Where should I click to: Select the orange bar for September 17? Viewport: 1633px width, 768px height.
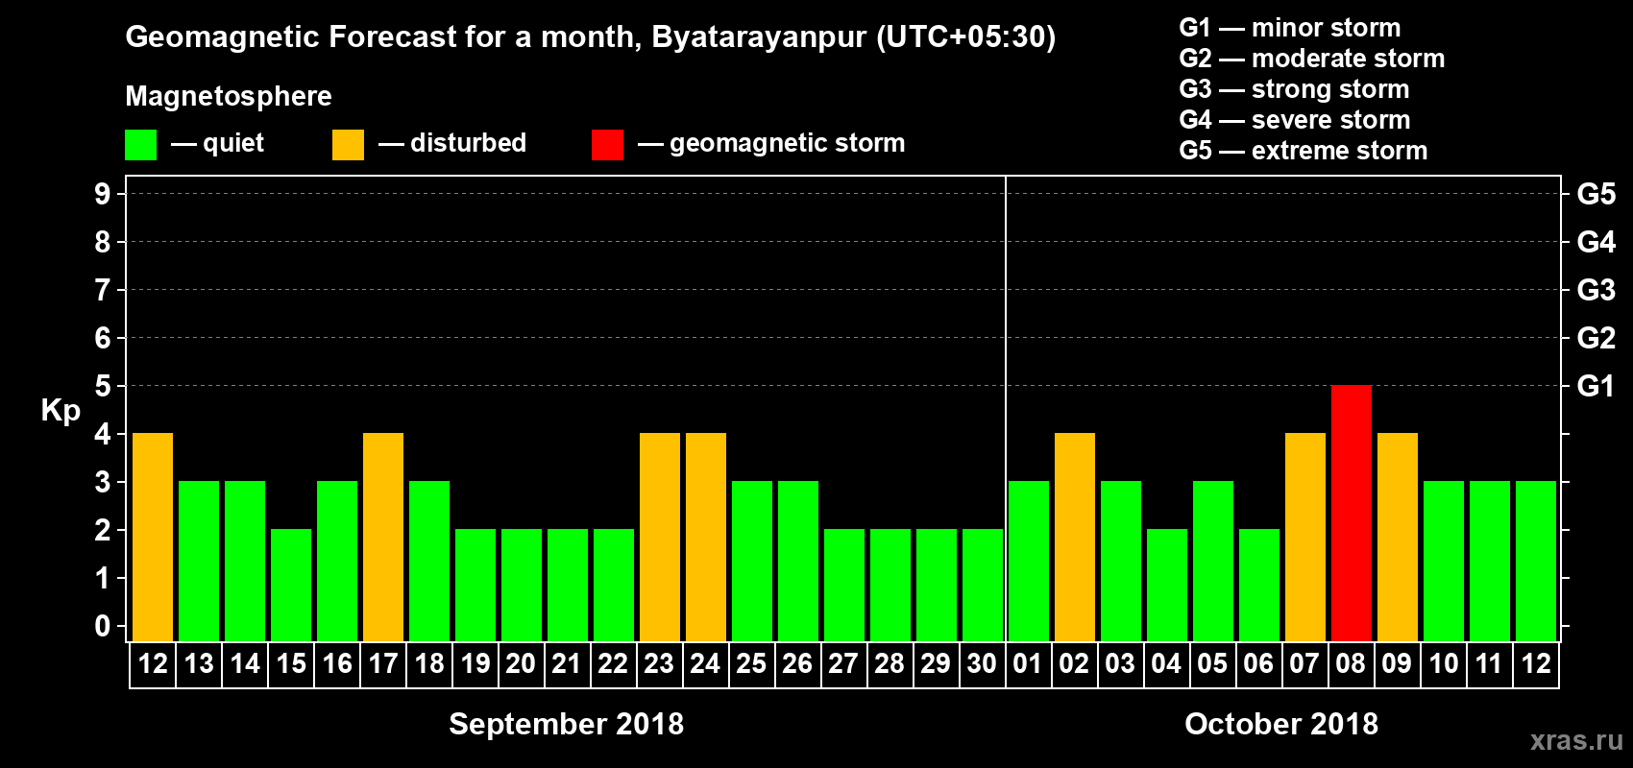[x=383, y=537]
